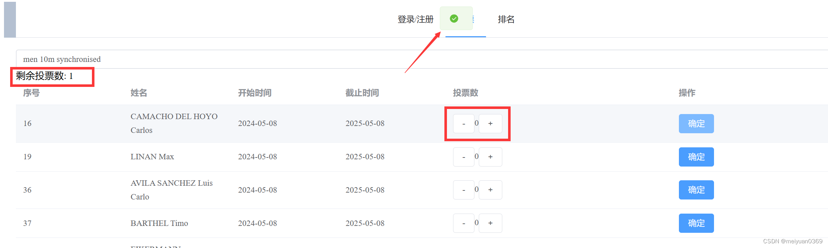Select the name AVILA SANCHEZ Luis Carlo

172,190
